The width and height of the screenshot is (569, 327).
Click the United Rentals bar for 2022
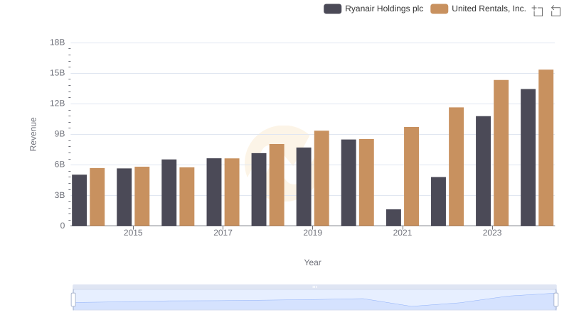[456, 167]
